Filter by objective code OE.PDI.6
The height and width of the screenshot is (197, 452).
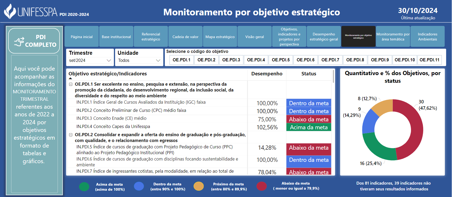pos(305,60)
